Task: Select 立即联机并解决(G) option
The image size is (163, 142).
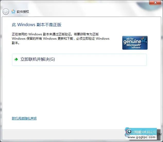Action: 79,60
